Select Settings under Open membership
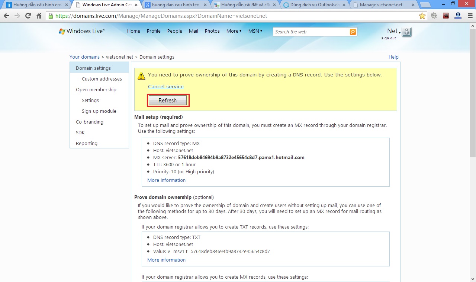The height and width of the screenshot is (282, 476). (x=90, y=101)
